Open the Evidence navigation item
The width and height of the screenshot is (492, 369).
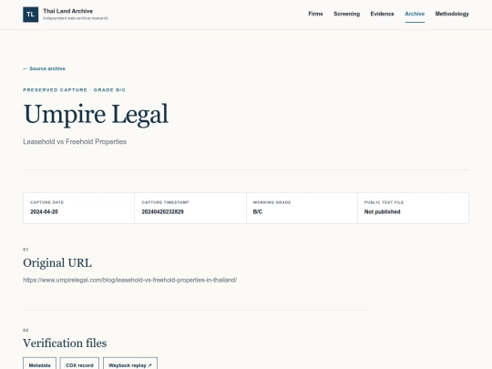point(382,14)
